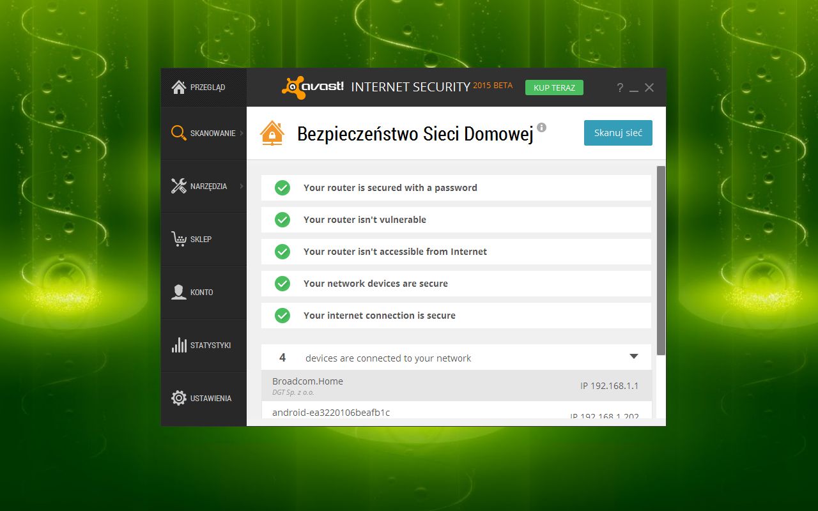Click the green check for router isn't vulnerable

pyautogui.click(x=282, y=220)
